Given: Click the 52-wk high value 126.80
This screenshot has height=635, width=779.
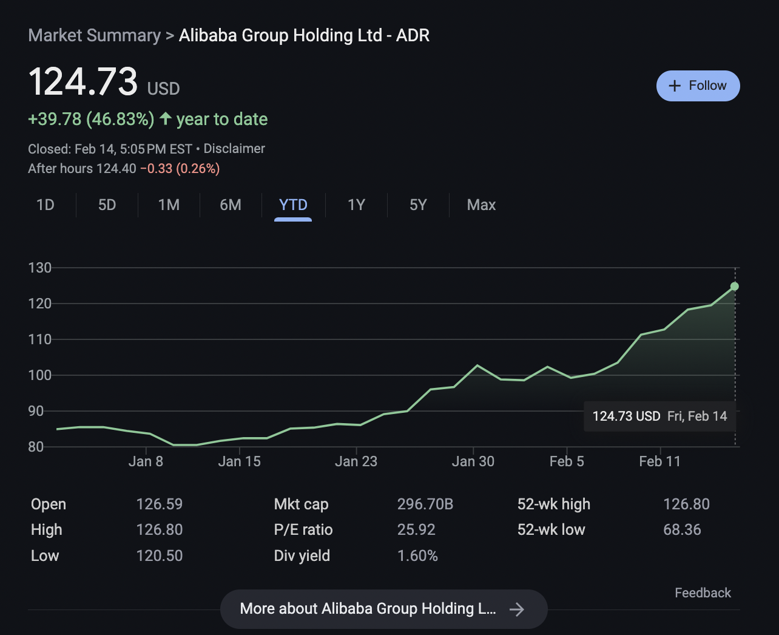Looking at the screenshot, I should tap(686, 504).
